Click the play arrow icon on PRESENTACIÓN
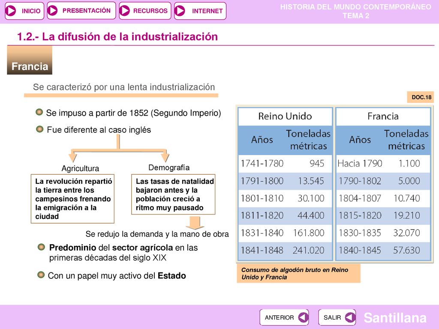The width and height of the screenshot is (439, 329). (x=52, y=11)
